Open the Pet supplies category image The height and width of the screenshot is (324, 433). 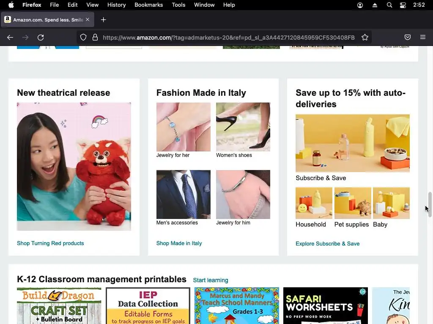[x=353, y=203]
